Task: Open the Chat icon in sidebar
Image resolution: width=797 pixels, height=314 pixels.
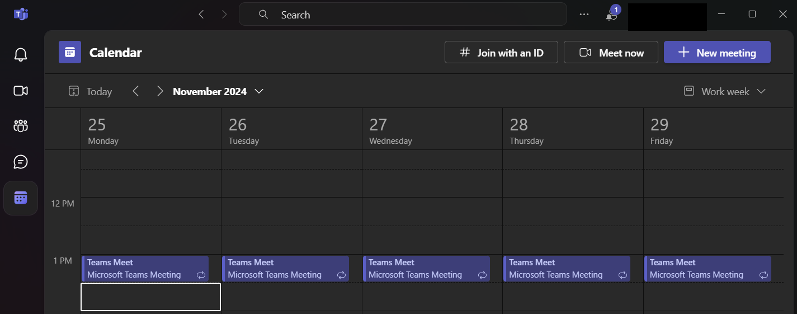Action: (21, 162)
